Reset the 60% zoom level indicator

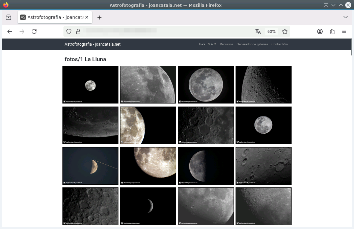click(x=271, y=31)
